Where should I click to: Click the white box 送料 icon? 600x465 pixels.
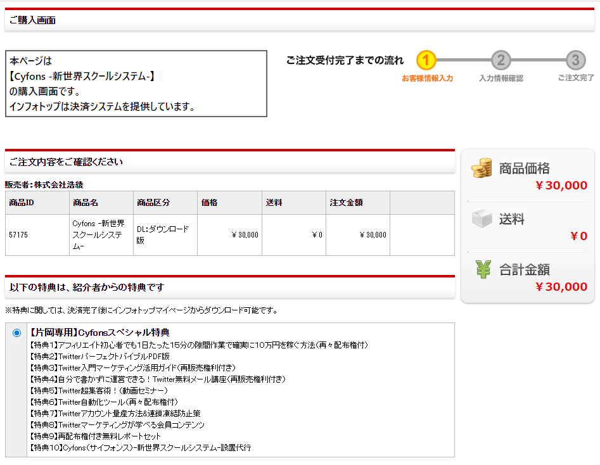tap(482, 219)
